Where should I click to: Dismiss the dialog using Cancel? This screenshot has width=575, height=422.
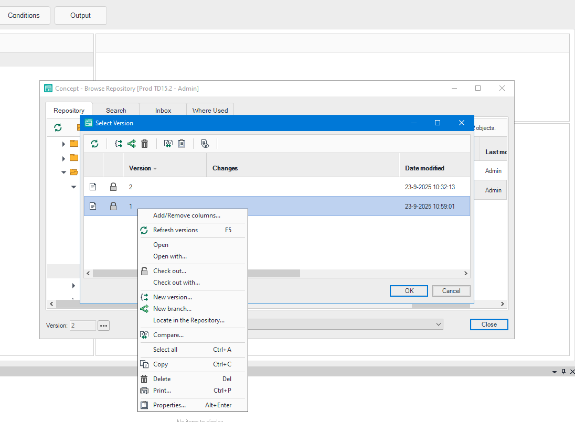click(x=451, y=290)
